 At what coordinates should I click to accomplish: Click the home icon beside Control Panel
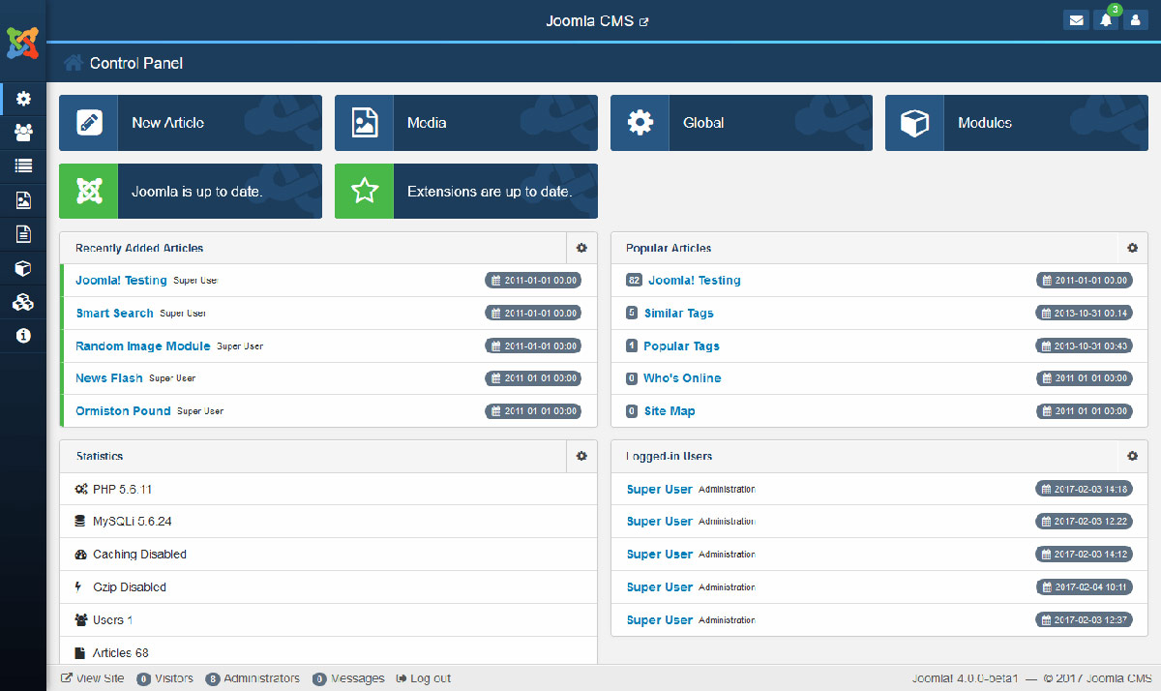(x=73, y=63)
